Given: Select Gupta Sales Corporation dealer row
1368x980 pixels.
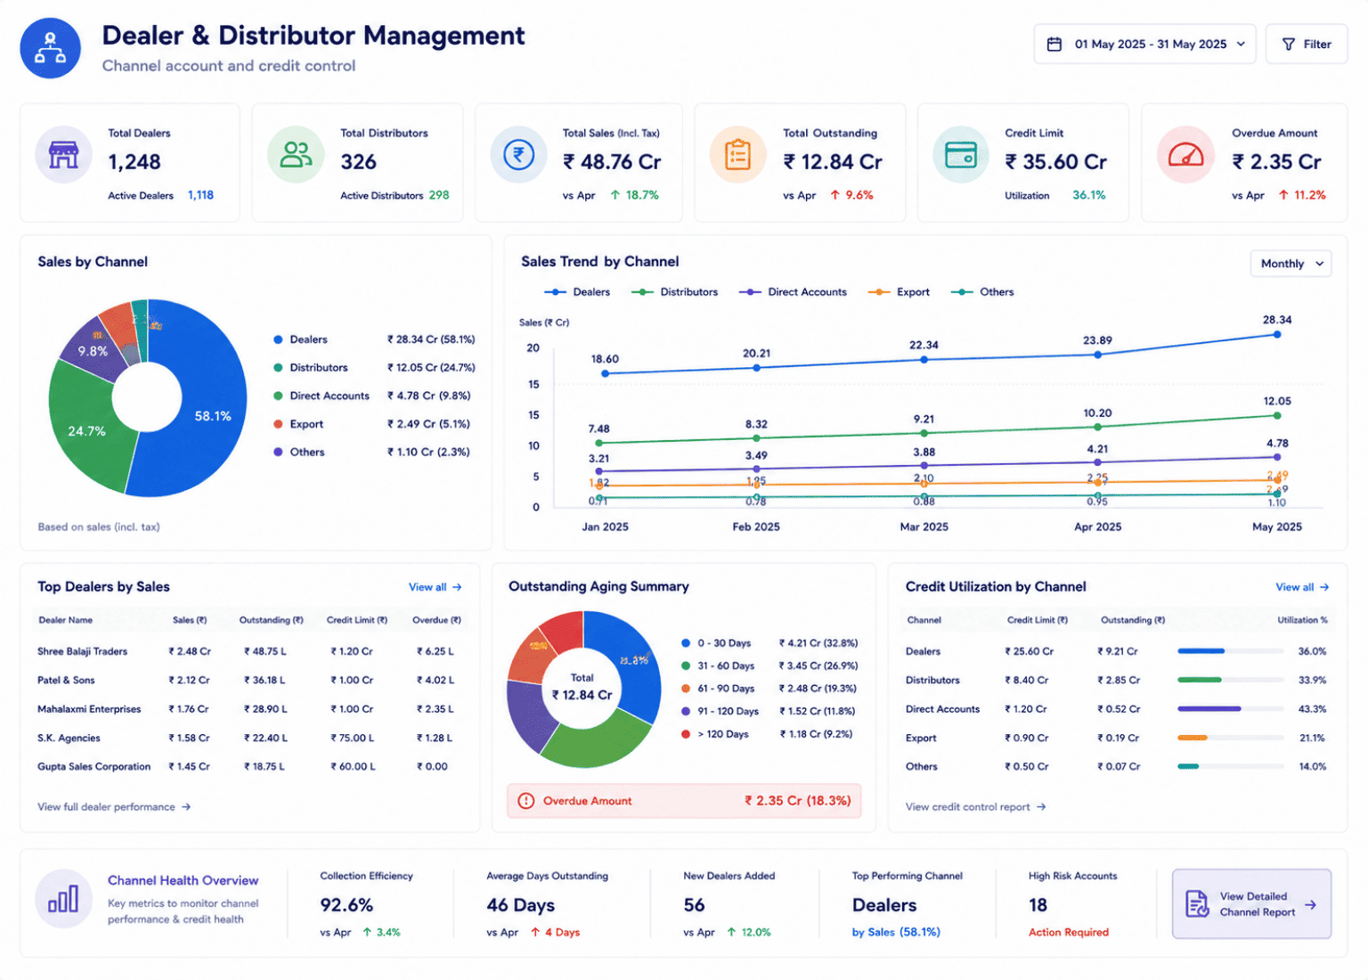Looking at the screenshot, I should pos(249,766).
